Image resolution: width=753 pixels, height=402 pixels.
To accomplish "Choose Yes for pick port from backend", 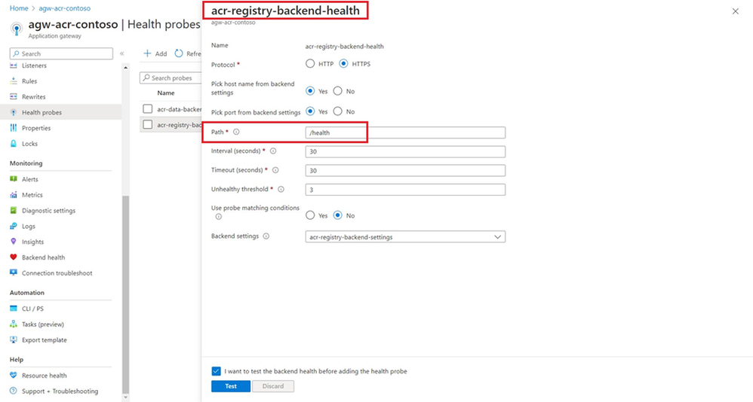I will click(x=310, y=111).
